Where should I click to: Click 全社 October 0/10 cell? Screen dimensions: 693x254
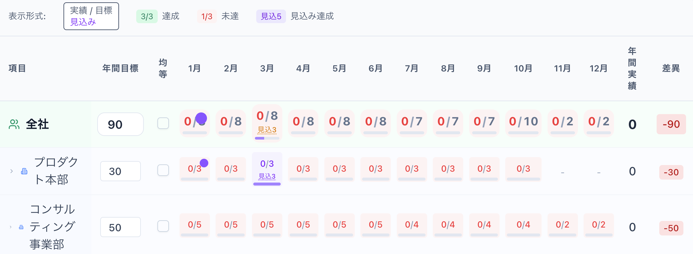(x=523, y=122)
